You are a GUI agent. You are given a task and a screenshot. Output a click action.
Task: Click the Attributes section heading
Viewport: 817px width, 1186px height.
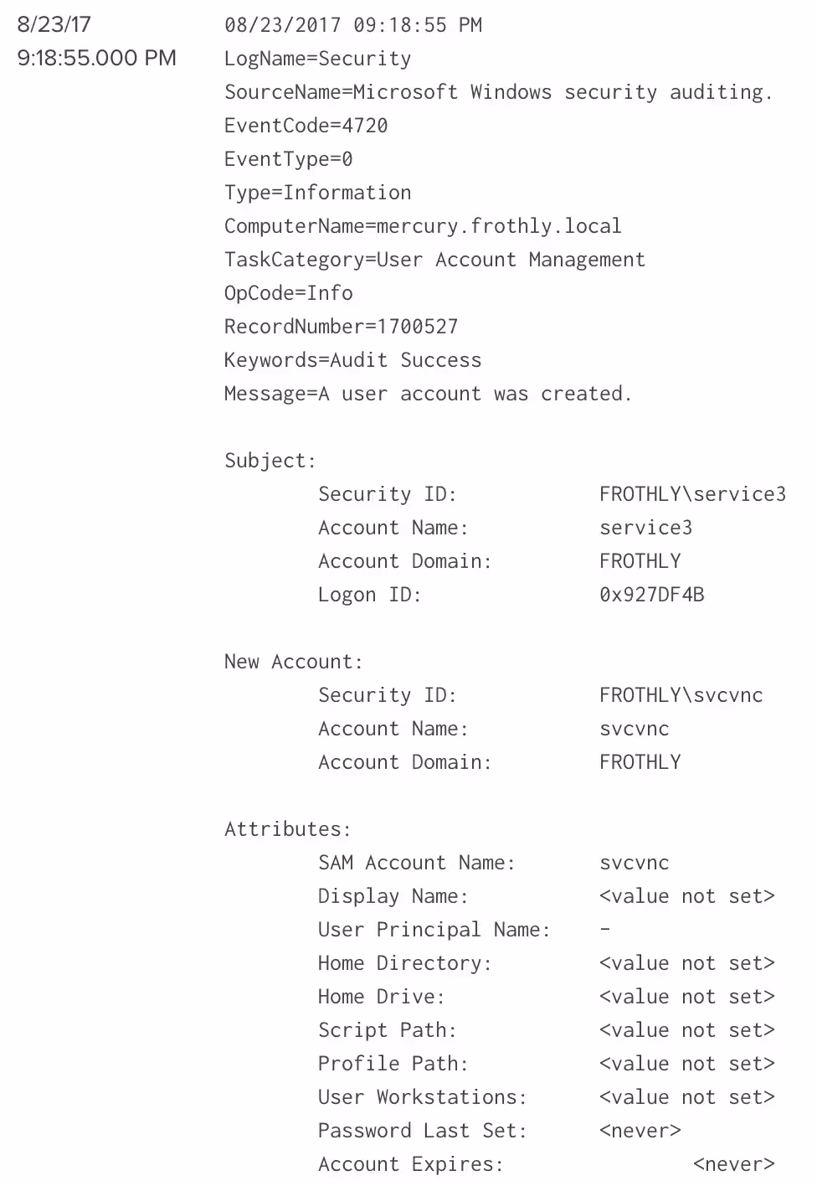point(287,829)
